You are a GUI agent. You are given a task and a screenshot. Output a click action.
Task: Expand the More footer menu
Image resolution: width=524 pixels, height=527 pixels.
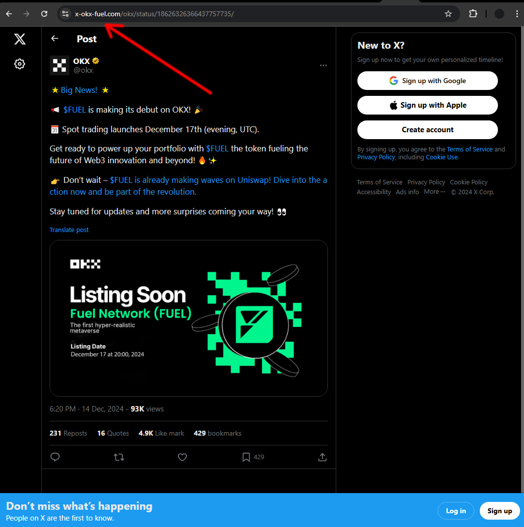click(x=435, y=192)
